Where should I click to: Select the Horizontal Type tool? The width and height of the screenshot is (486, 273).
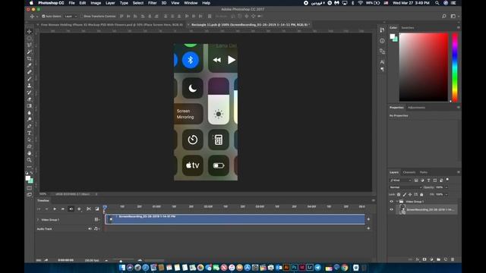point(29,133)
